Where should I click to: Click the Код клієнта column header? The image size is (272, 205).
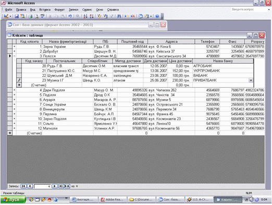(x=29, y=42)
